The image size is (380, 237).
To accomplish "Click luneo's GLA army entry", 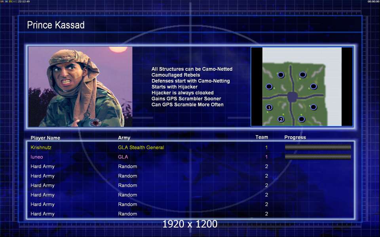I will (123, 157).
